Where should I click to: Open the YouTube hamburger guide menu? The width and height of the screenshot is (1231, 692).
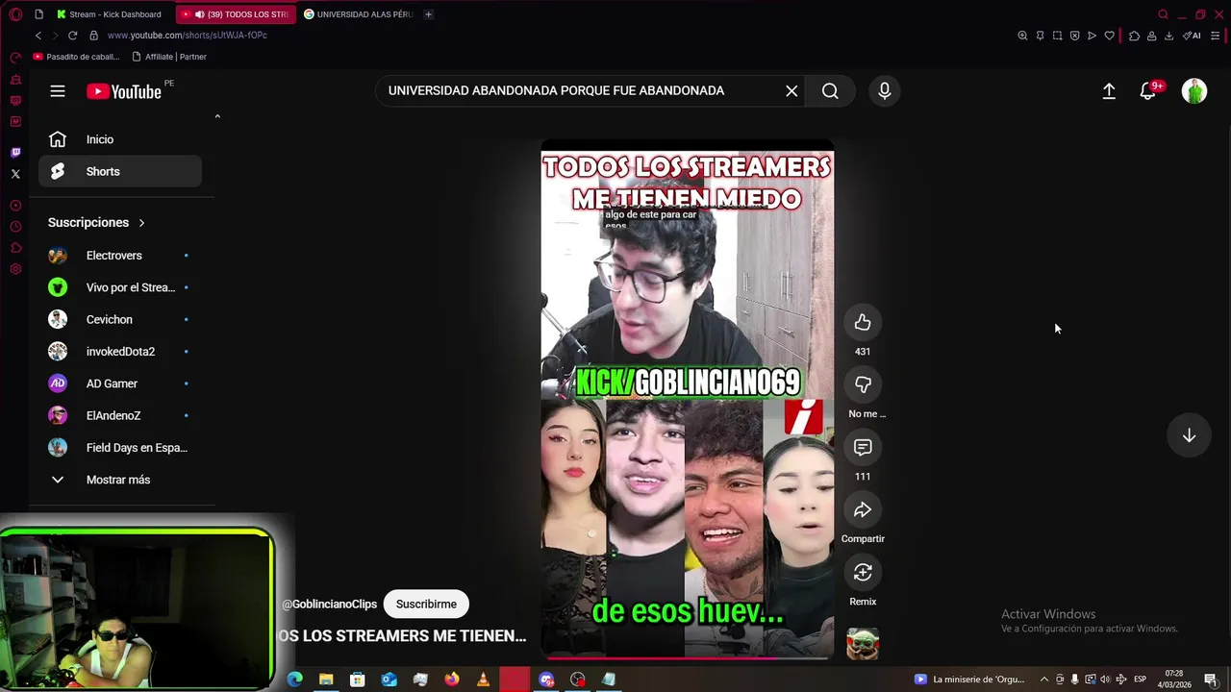coord(58,91)
